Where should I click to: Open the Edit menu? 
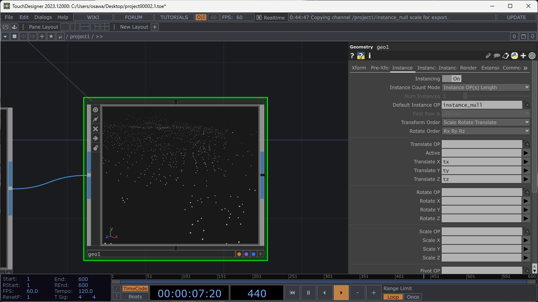click(24, 17)
